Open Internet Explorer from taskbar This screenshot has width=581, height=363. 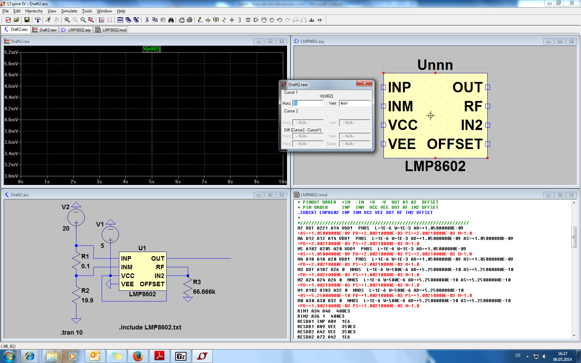coord(30,356)
